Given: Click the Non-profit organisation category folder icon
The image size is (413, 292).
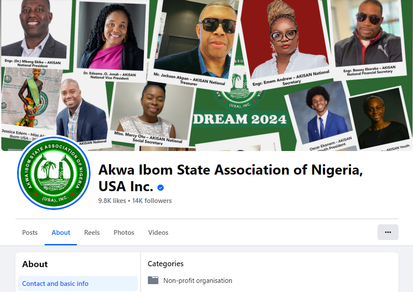Looking at the screenshot, I should [153, 281].
